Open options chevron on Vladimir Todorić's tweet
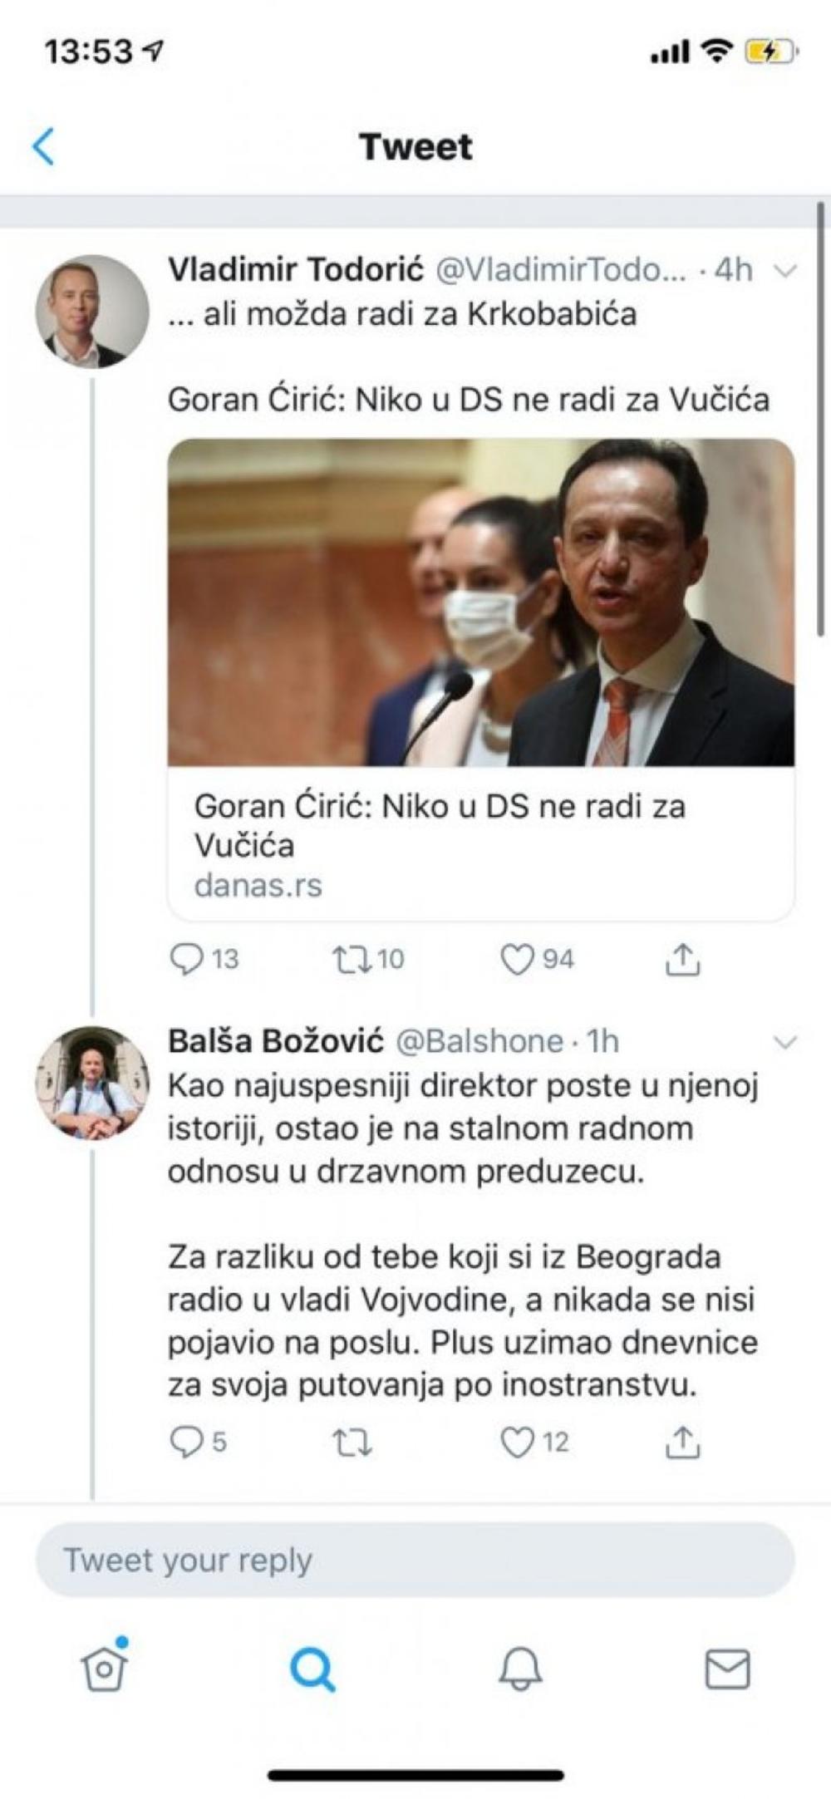The height and width of the screenshot is (1799, 831). [785, 271]
